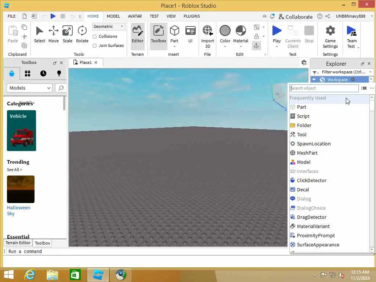Click the quick access Play arrow
Screen dimensions: 376x282
pos(53,16)
